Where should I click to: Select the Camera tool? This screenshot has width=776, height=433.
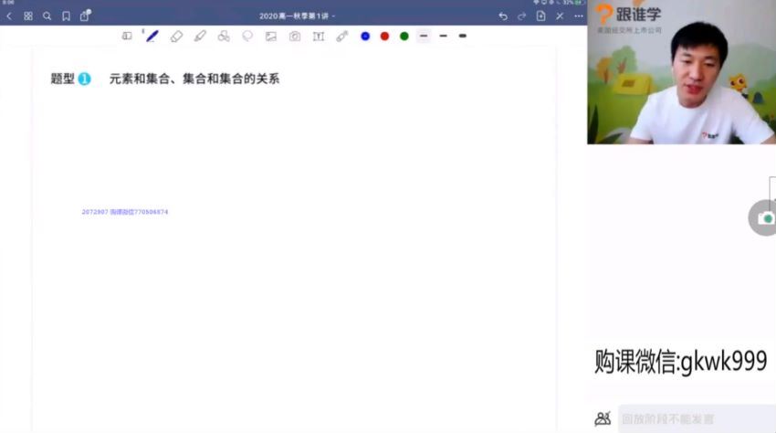(x=295, y=37)
